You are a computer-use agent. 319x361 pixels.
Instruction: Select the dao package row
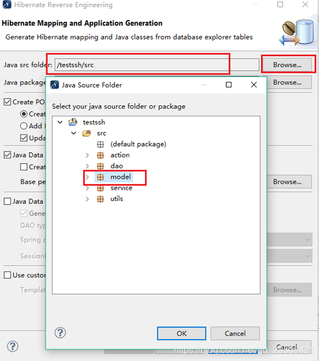[x=116, y=166]
